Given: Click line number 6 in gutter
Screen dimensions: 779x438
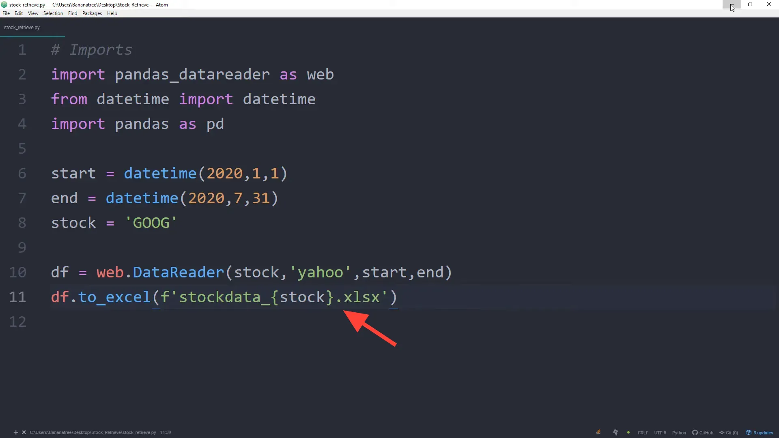Looking at the screenshot, I should [22, 174].
